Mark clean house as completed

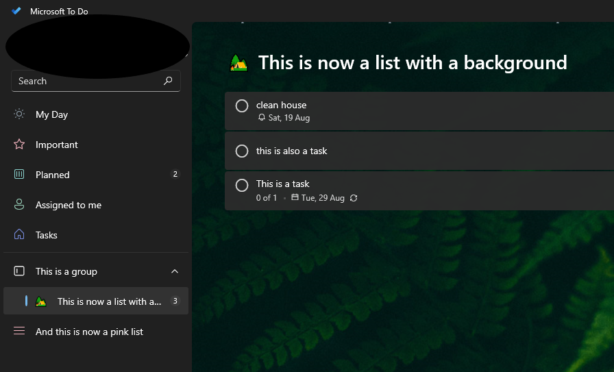click(242, 106)
